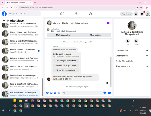Open the weather widget showing 37°C
The height and width of the screenshot is (116, 151).
click(123, 111)
